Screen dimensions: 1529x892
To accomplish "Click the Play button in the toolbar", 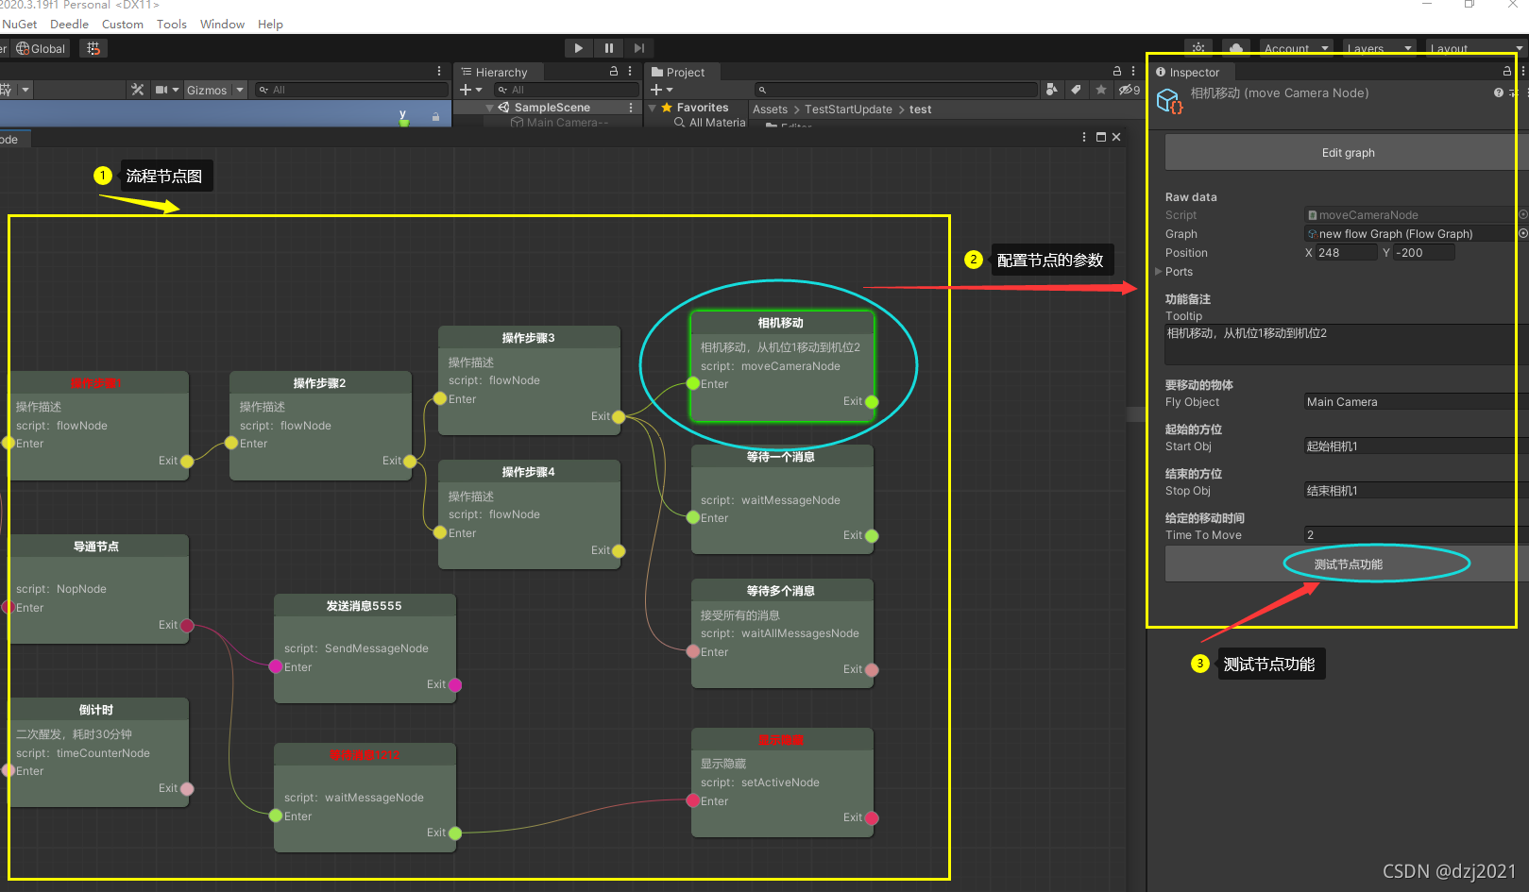I will coord(579,48).
